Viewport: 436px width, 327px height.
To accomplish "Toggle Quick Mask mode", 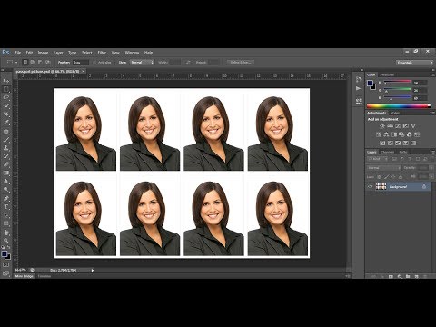I will pos(6,265).
